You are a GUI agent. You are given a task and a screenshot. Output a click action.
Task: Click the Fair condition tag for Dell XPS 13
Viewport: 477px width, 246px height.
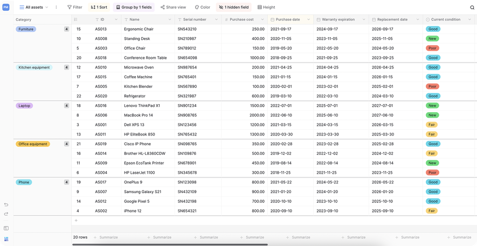(x=431, y=125)
